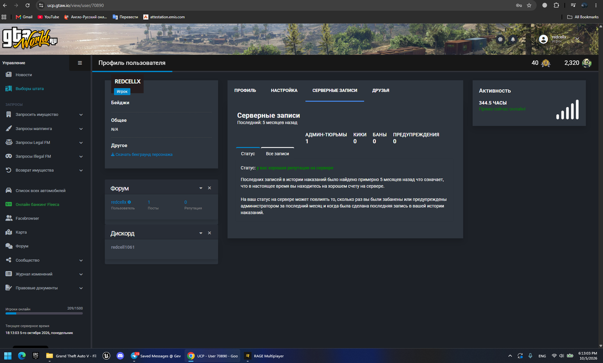The width and height of the screenshot is (603, 363).
Task: Open the Windows Start menu
Action: [8, 356]
